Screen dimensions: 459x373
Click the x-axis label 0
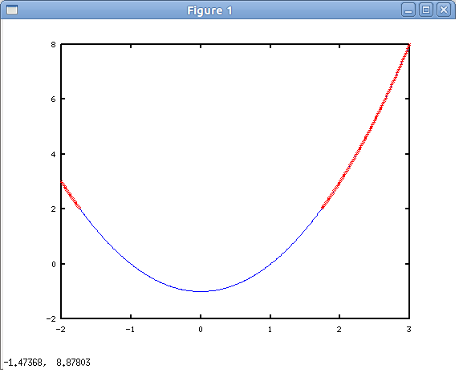201,330
